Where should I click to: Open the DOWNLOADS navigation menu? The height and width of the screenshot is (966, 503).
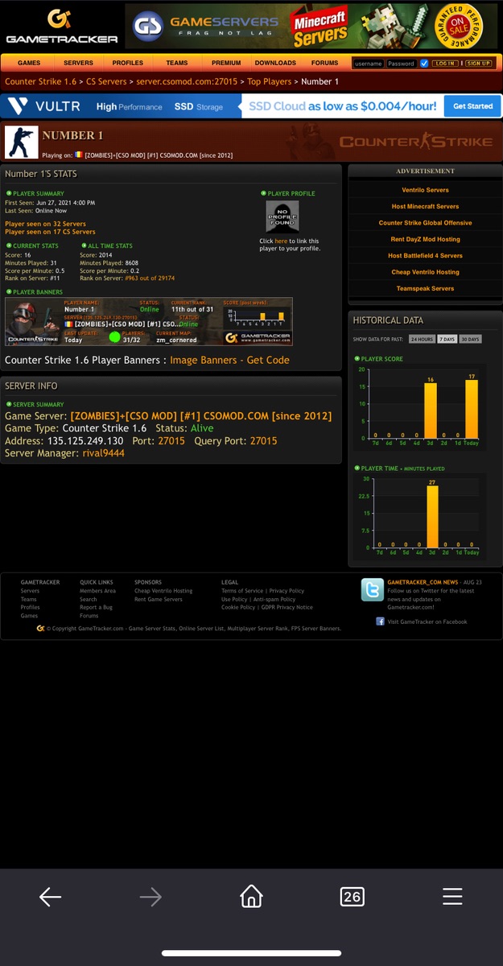click(x=275, y=63)
